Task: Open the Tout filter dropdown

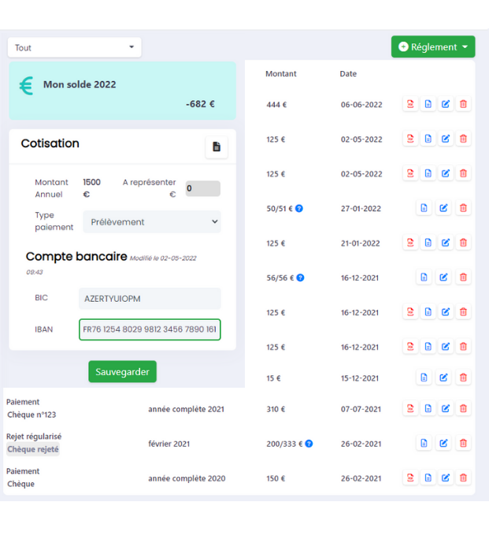Action: [75, 47]
